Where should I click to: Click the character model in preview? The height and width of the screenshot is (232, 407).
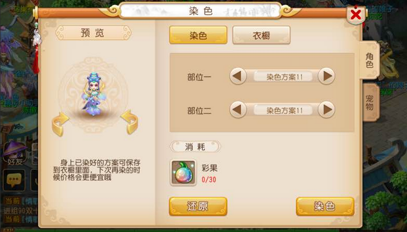[x=93, y=94]
